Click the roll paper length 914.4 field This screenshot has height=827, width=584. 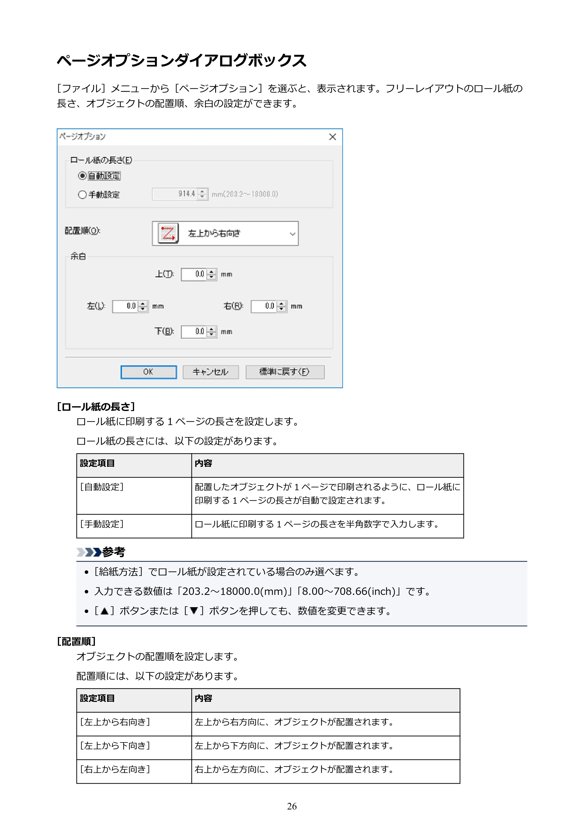pyautogui.click(x=175, y=194)
